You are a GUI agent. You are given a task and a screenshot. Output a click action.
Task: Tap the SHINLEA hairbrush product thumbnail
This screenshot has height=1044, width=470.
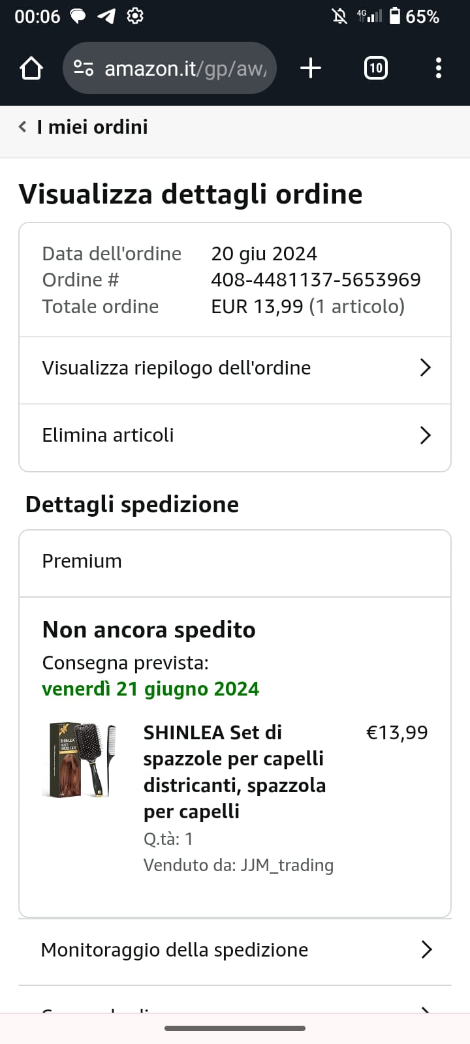(x=79, y=760)
